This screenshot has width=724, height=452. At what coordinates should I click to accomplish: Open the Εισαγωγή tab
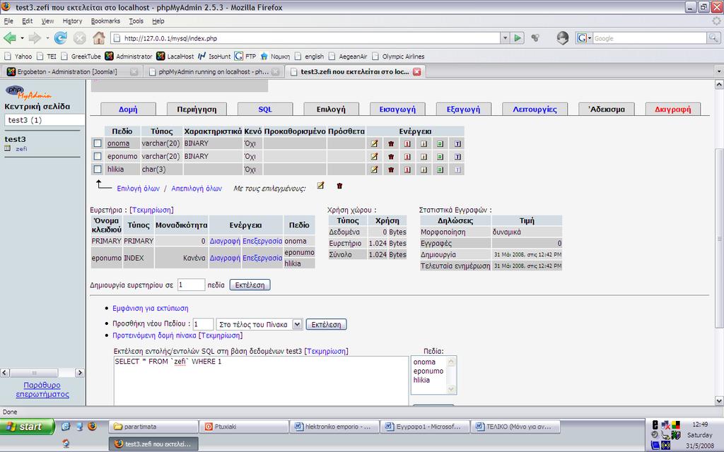pyautogui.click(x=397, y=109)
